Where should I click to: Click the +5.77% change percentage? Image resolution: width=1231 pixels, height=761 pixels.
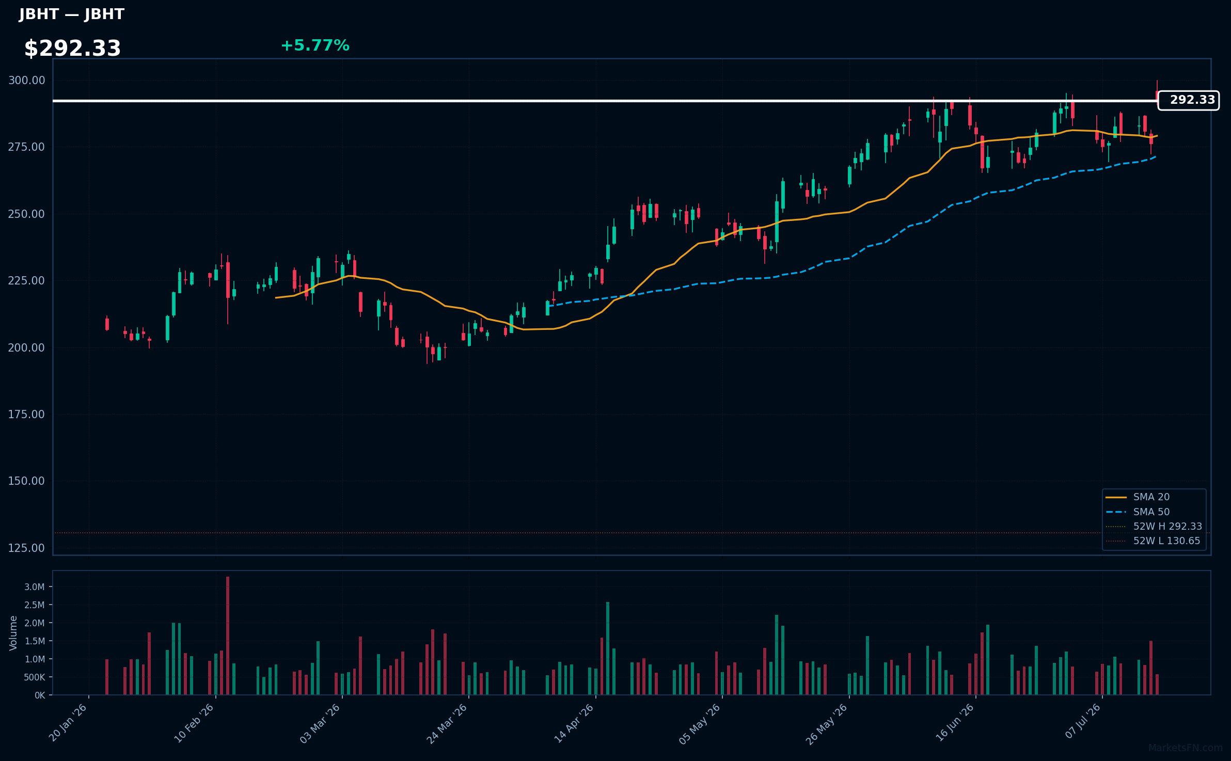coord(315,45)
